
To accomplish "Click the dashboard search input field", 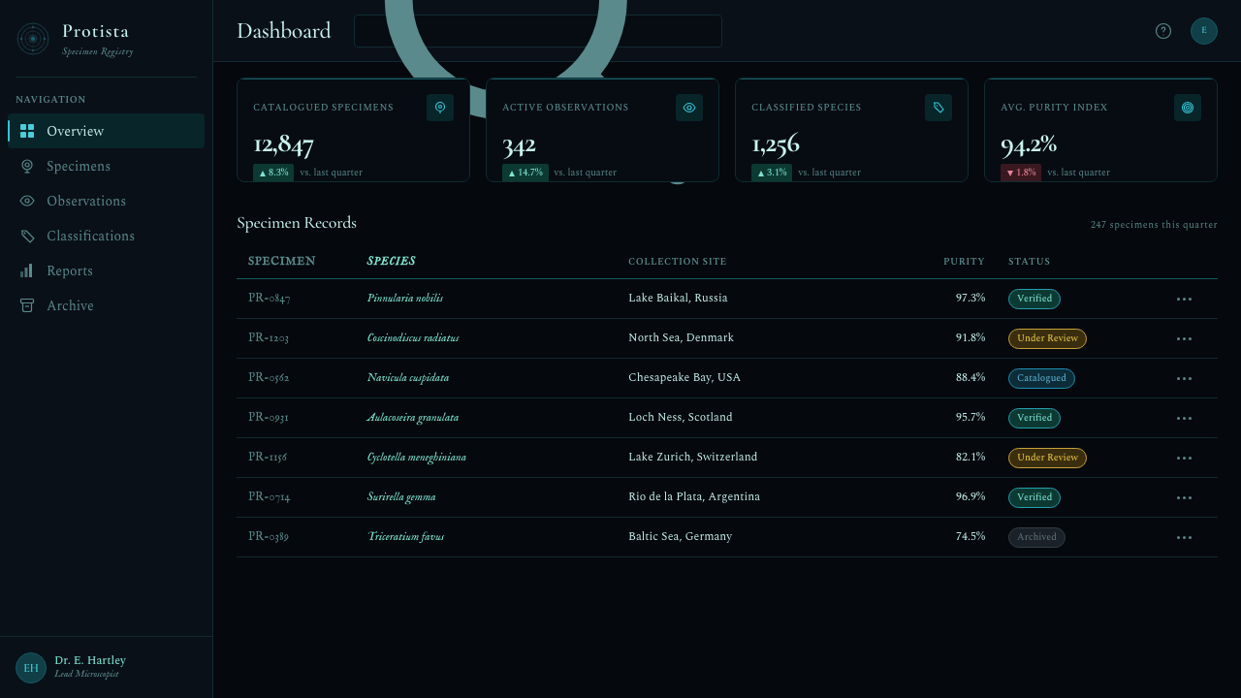I will click(x=538, y=31).
